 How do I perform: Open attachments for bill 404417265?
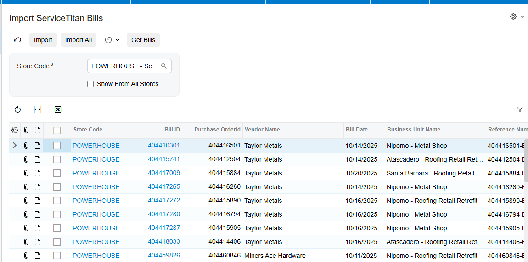26,187
